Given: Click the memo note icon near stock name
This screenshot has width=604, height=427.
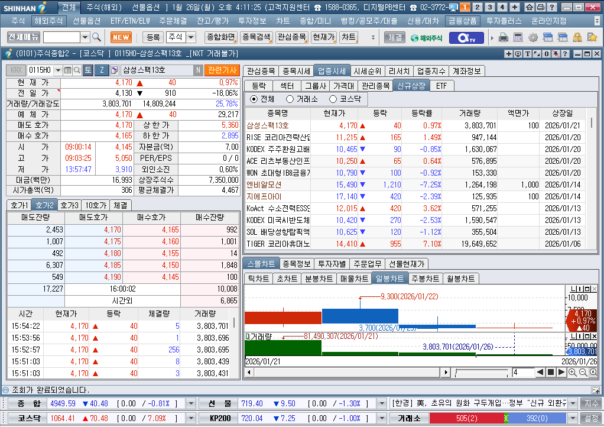Looking at the screenshot, I should click(x=115, y=70).
